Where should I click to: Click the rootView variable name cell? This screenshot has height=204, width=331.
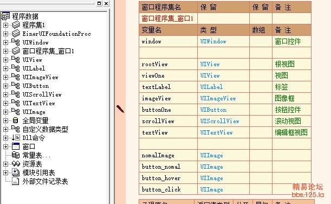coord(168,64)
